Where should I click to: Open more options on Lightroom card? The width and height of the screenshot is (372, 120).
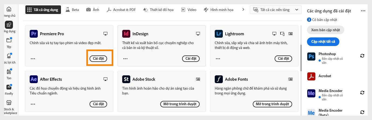tap(218, 58)
